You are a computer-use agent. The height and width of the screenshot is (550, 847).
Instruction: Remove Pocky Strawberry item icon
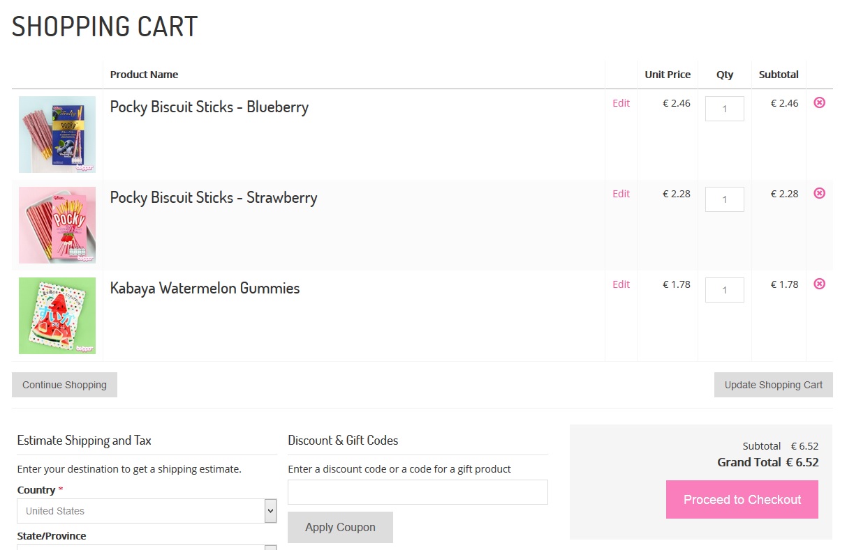(819, 193)
